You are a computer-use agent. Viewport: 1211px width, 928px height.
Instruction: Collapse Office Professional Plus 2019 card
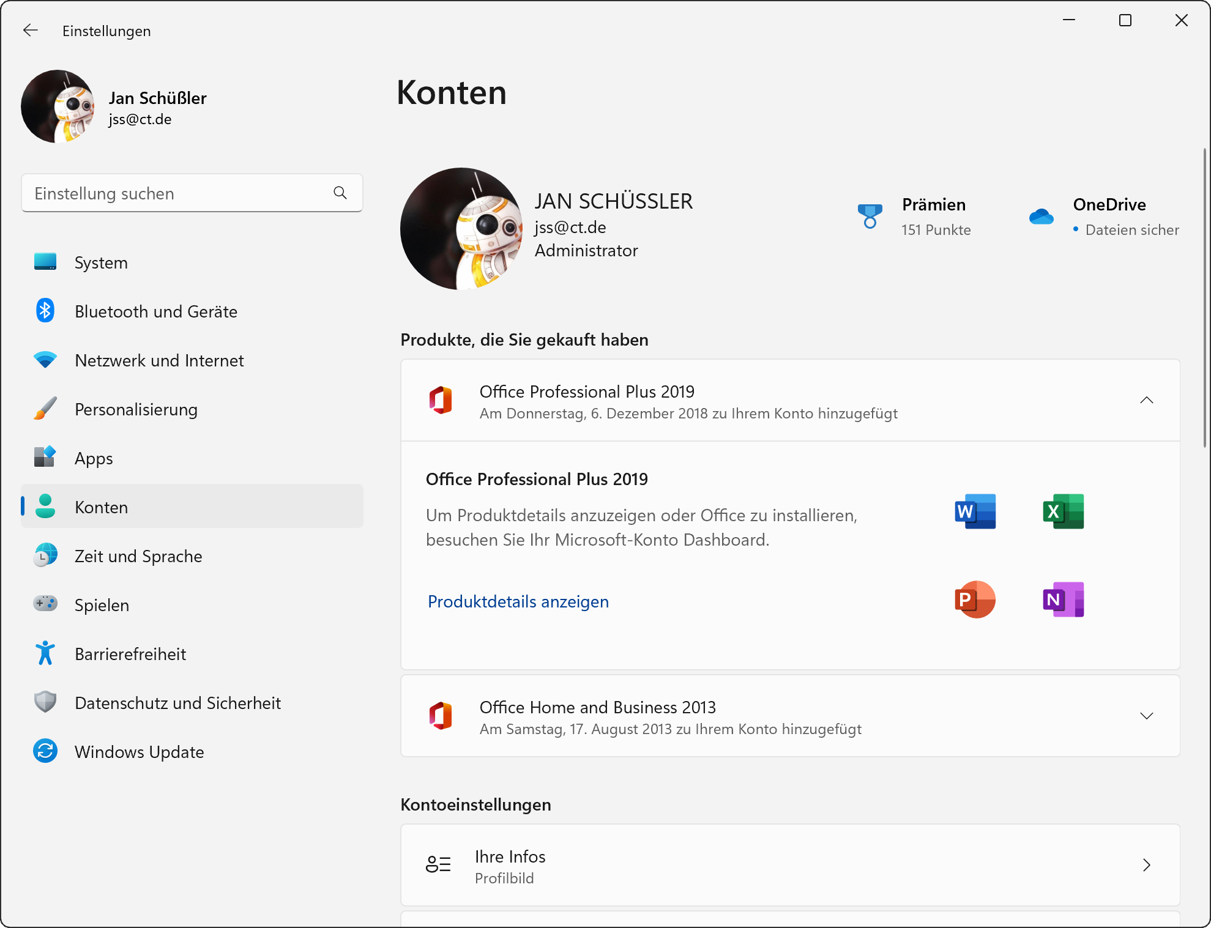point(1146,400)
